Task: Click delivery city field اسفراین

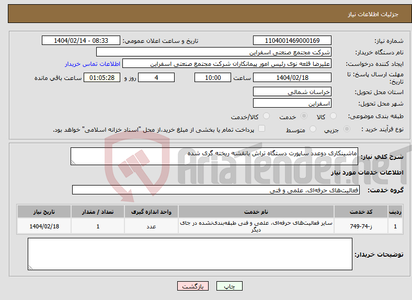Action: pos(292,103)
